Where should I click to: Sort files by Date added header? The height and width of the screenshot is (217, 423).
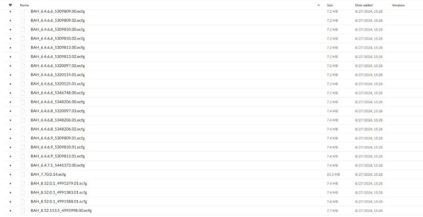tap(364, 5)
